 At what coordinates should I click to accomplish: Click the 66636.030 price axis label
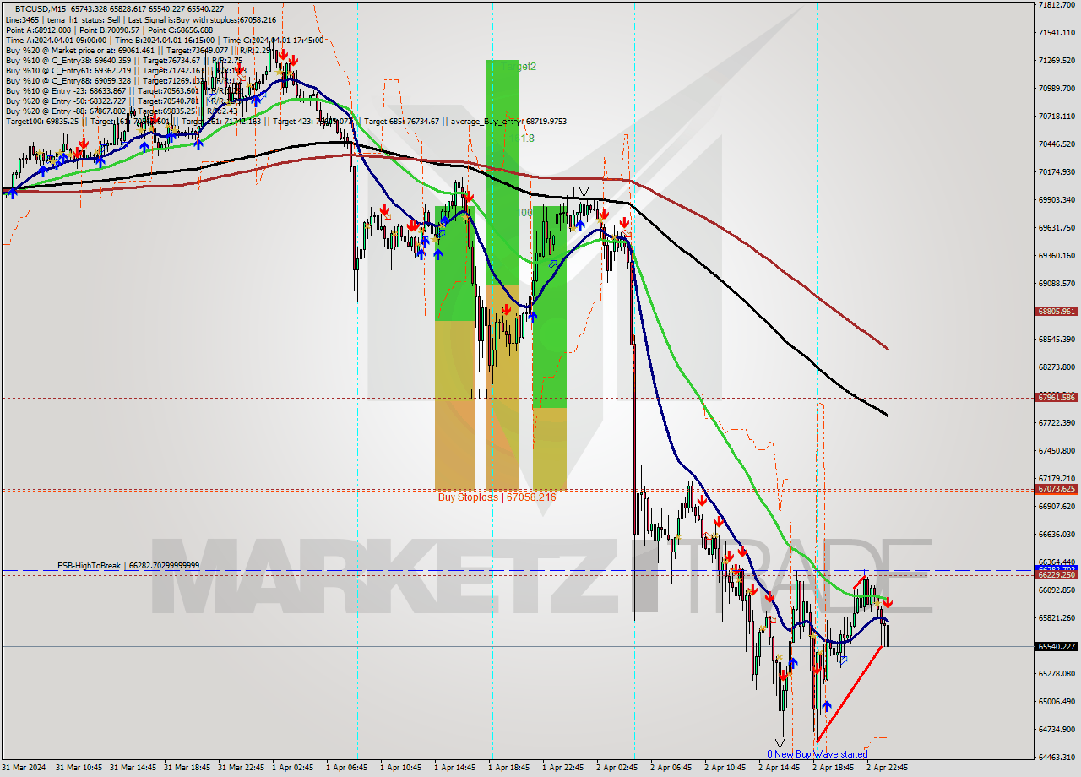[1057, 535]
